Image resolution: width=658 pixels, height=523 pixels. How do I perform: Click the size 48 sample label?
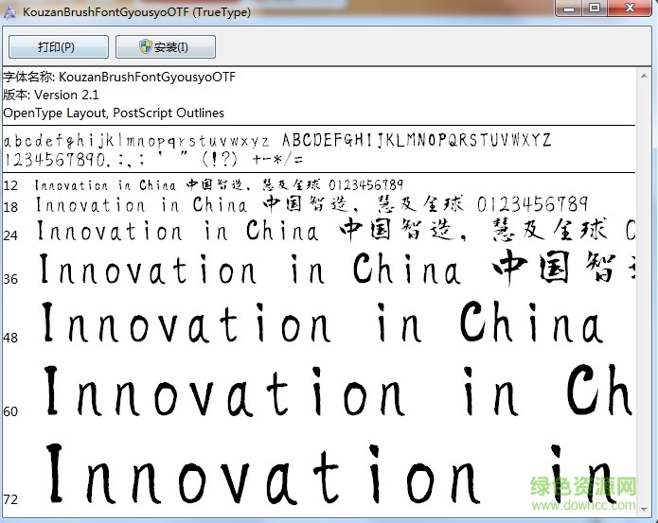(10, 338)
